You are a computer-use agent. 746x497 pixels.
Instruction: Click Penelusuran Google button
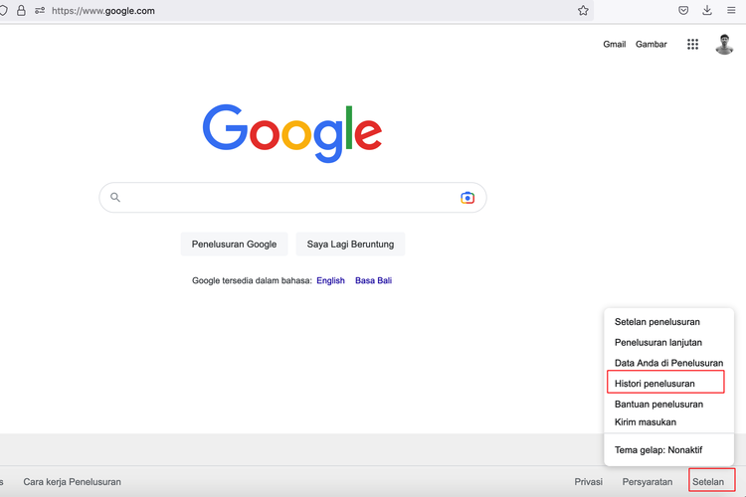pyautogui.click(x=234, y=244)
